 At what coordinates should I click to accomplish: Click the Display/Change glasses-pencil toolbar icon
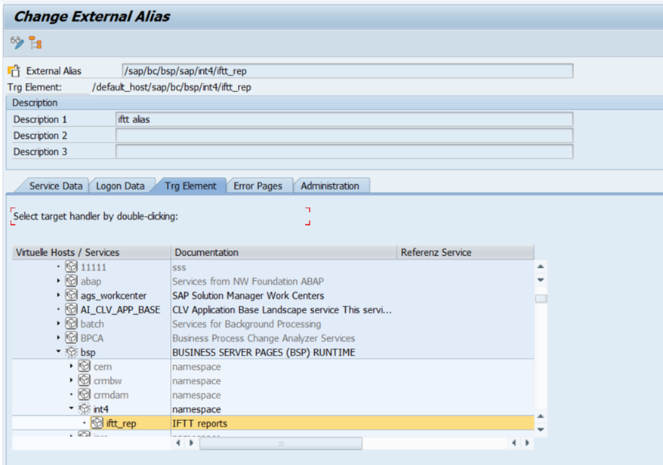tap(17, 43)
